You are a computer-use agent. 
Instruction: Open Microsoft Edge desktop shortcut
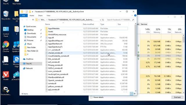pyautogui.click(x=16, y=62)
